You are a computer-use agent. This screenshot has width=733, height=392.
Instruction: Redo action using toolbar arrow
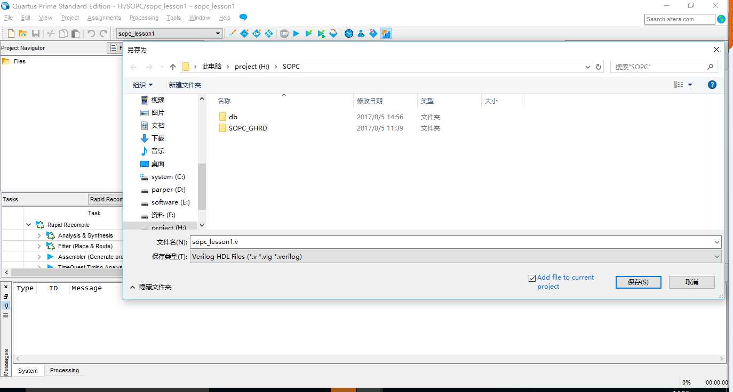[103, 34]
